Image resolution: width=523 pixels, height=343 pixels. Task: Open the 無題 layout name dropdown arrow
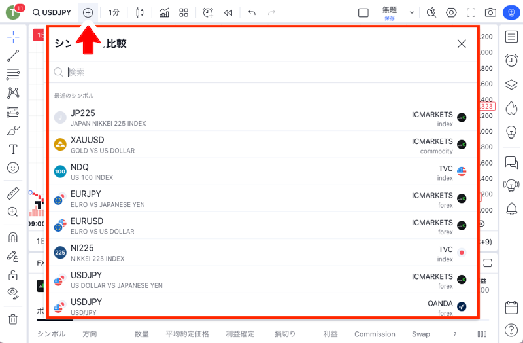click(412, 12)
